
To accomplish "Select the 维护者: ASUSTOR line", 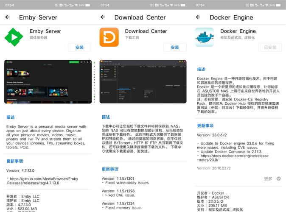I will point(213,197).
